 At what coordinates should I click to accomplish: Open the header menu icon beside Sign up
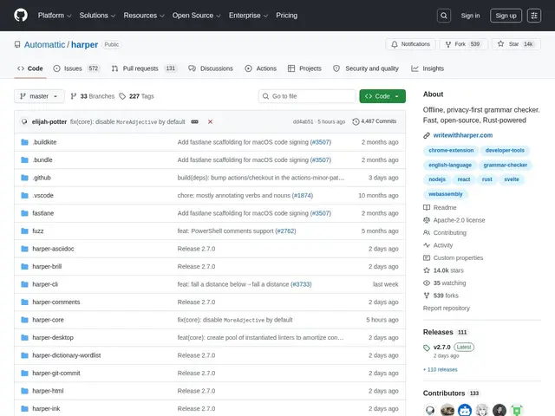(x=534, y=16)
